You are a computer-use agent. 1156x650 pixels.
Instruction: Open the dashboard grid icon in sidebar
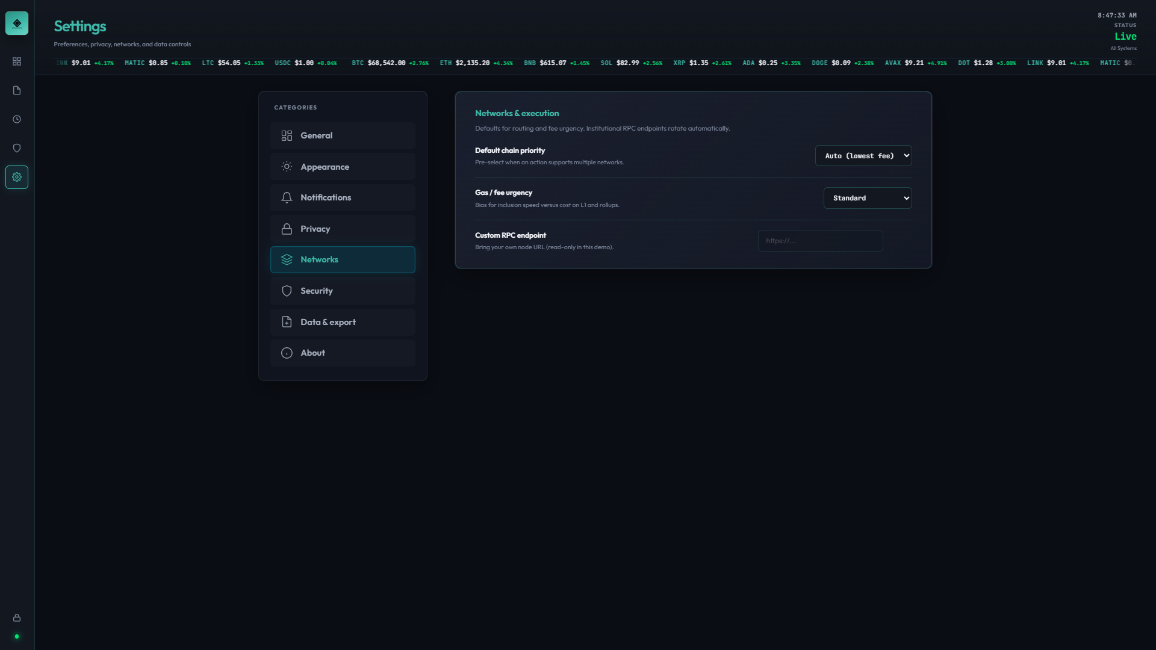coord(16,61)
